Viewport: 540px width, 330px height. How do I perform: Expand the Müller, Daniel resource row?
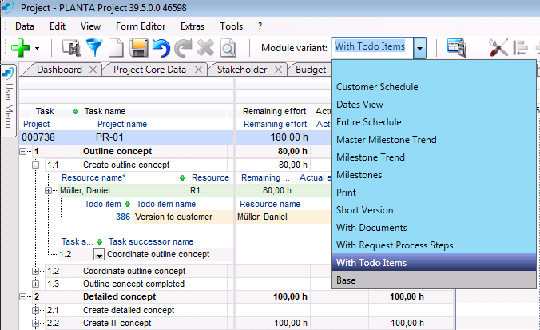tap(48, 190)
